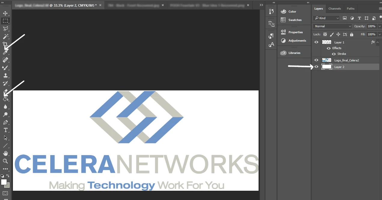Screen dimensions: 382x200
Task: Open the Kind layer filter dropdown
Action: tap(326, 18)
